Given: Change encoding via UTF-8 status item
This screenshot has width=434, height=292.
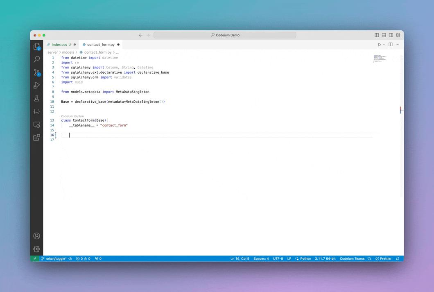Looking at the screenshot, I should coord(278,258).
